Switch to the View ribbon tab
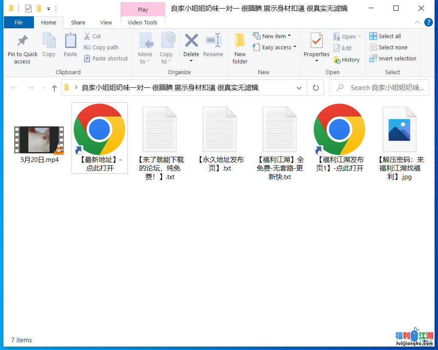438x350 pixels. click(106, 23)
